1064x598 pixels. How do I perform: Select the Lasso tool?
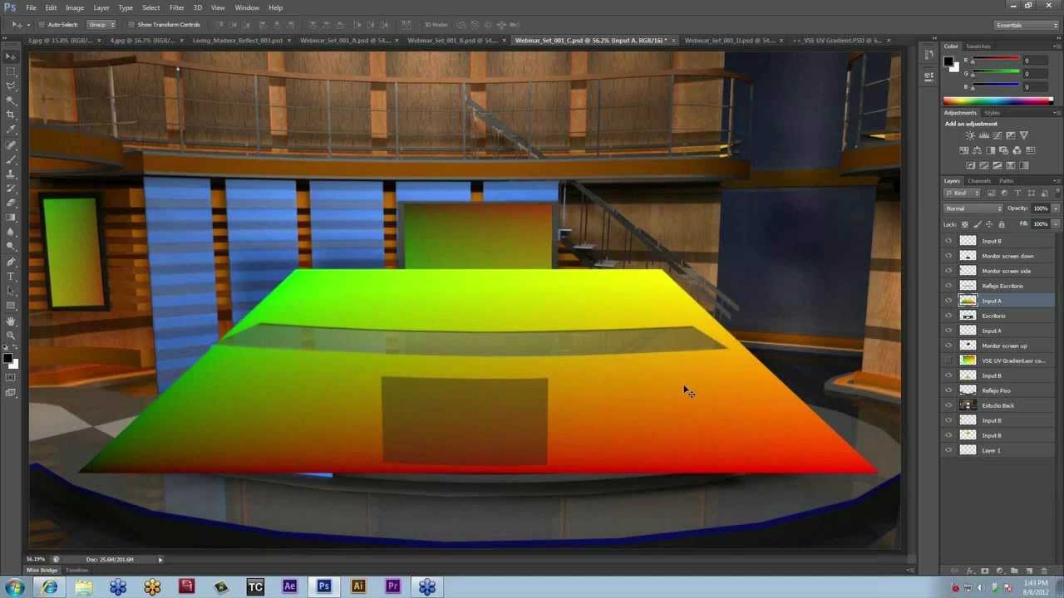coord(11,86)
